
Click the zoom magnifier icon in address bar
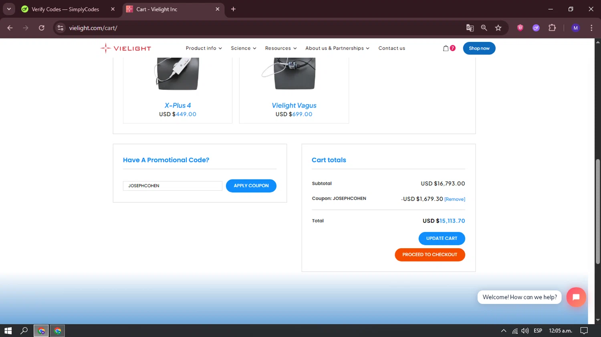point(484,28)
